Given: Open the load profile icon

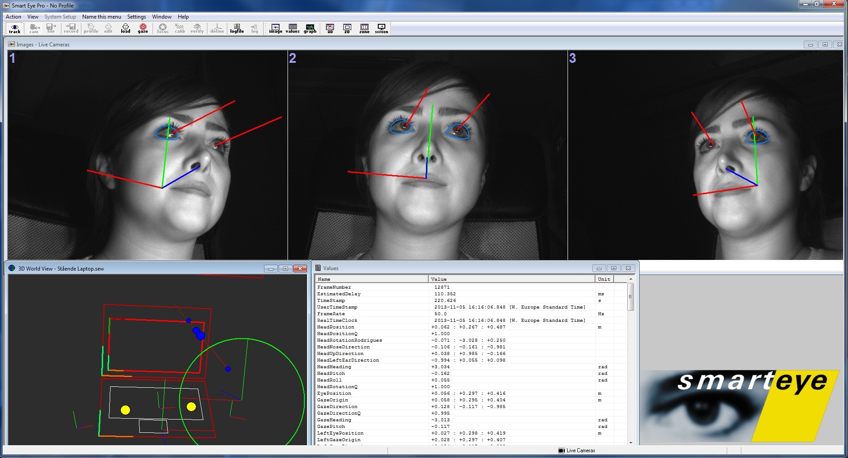Looking at the screenshot, I should point(125,28).
